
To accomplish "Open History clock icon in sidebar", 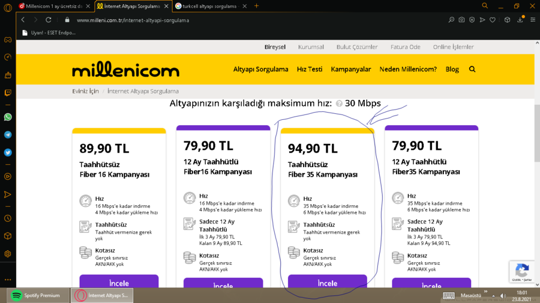I will [x=8, y=219].
